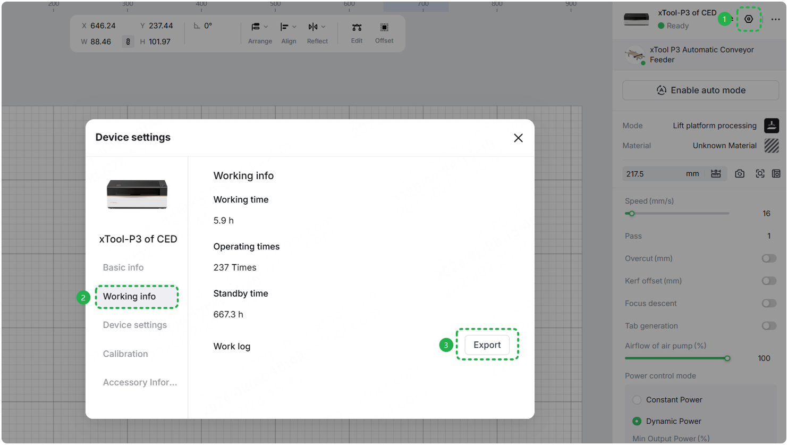
Task: Export the work log
Action: tap(487, 345)
